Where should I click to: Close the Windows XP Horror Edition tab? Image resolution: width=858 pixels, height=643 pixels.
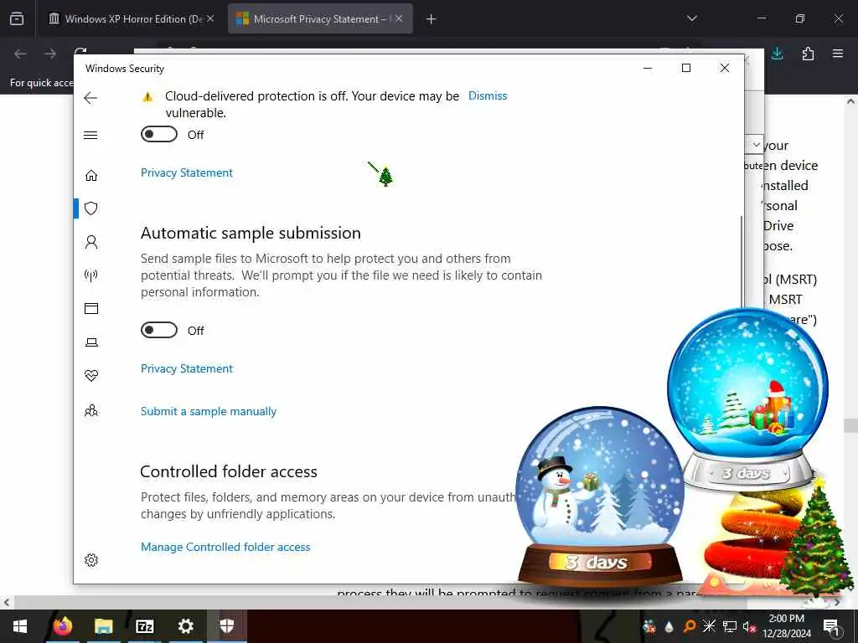click(x=210, y=18)
